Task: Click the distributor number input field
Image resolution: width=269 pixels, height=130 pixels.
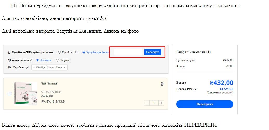Action: coord(128,52)
